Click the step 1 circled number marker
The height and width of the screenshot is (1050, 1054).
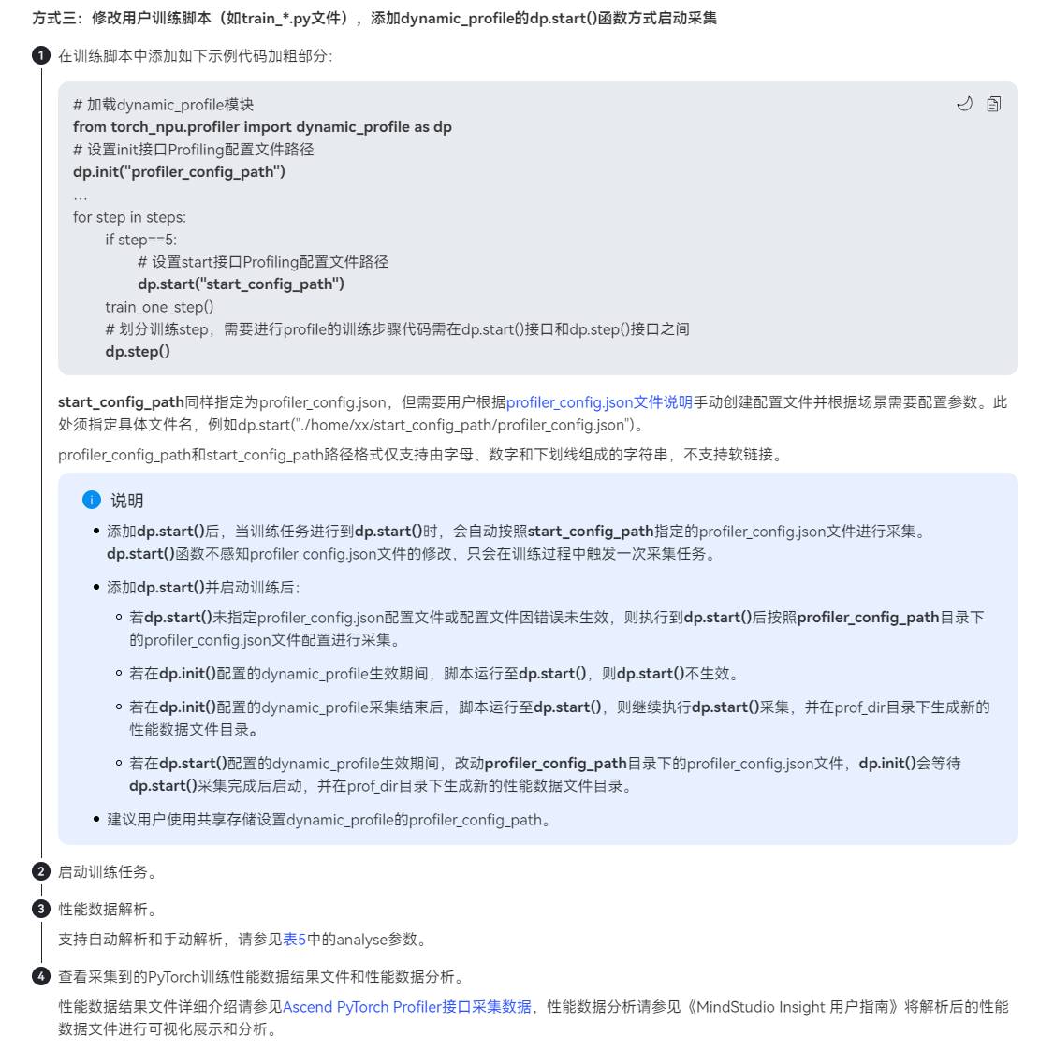tap(41, 55)
